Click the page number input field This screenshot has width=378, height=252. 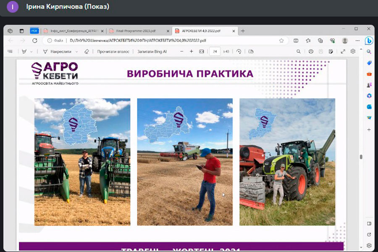(215, 51)
